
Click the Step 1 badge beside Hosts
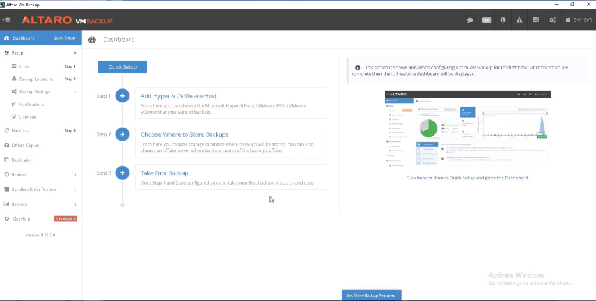pos(70,66)
